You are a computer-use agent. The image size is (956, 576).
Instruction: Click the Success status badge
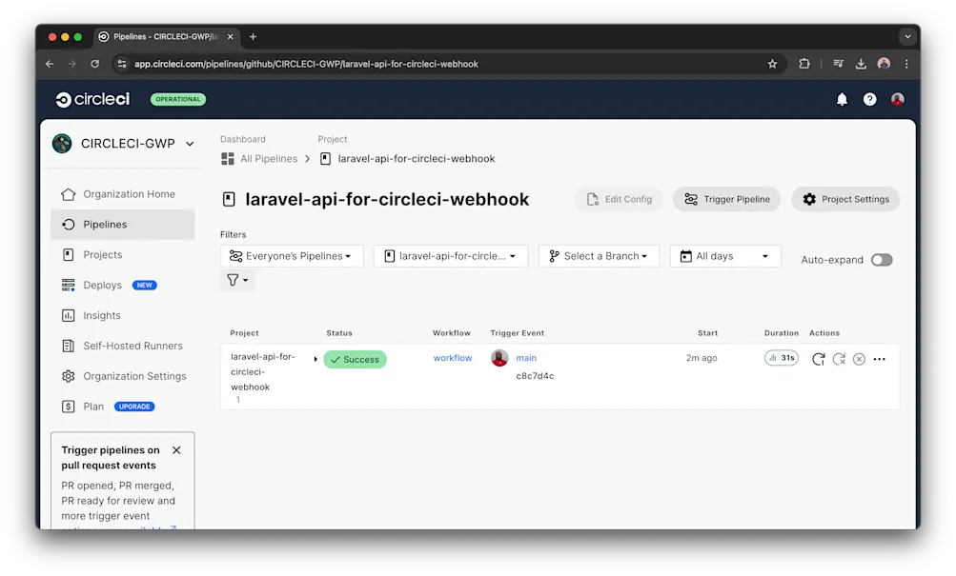355,359
